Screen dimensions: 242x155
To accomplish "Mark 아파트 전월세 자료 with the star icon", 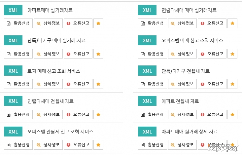I will tap(232, 115).
